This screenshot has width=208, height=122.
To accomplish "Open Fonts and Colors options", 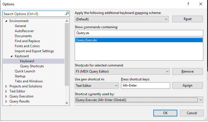I will (27, 46).
